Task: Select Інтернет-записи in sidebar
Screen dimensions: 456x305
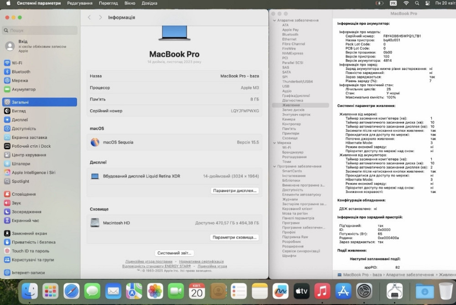Action: 25,273
